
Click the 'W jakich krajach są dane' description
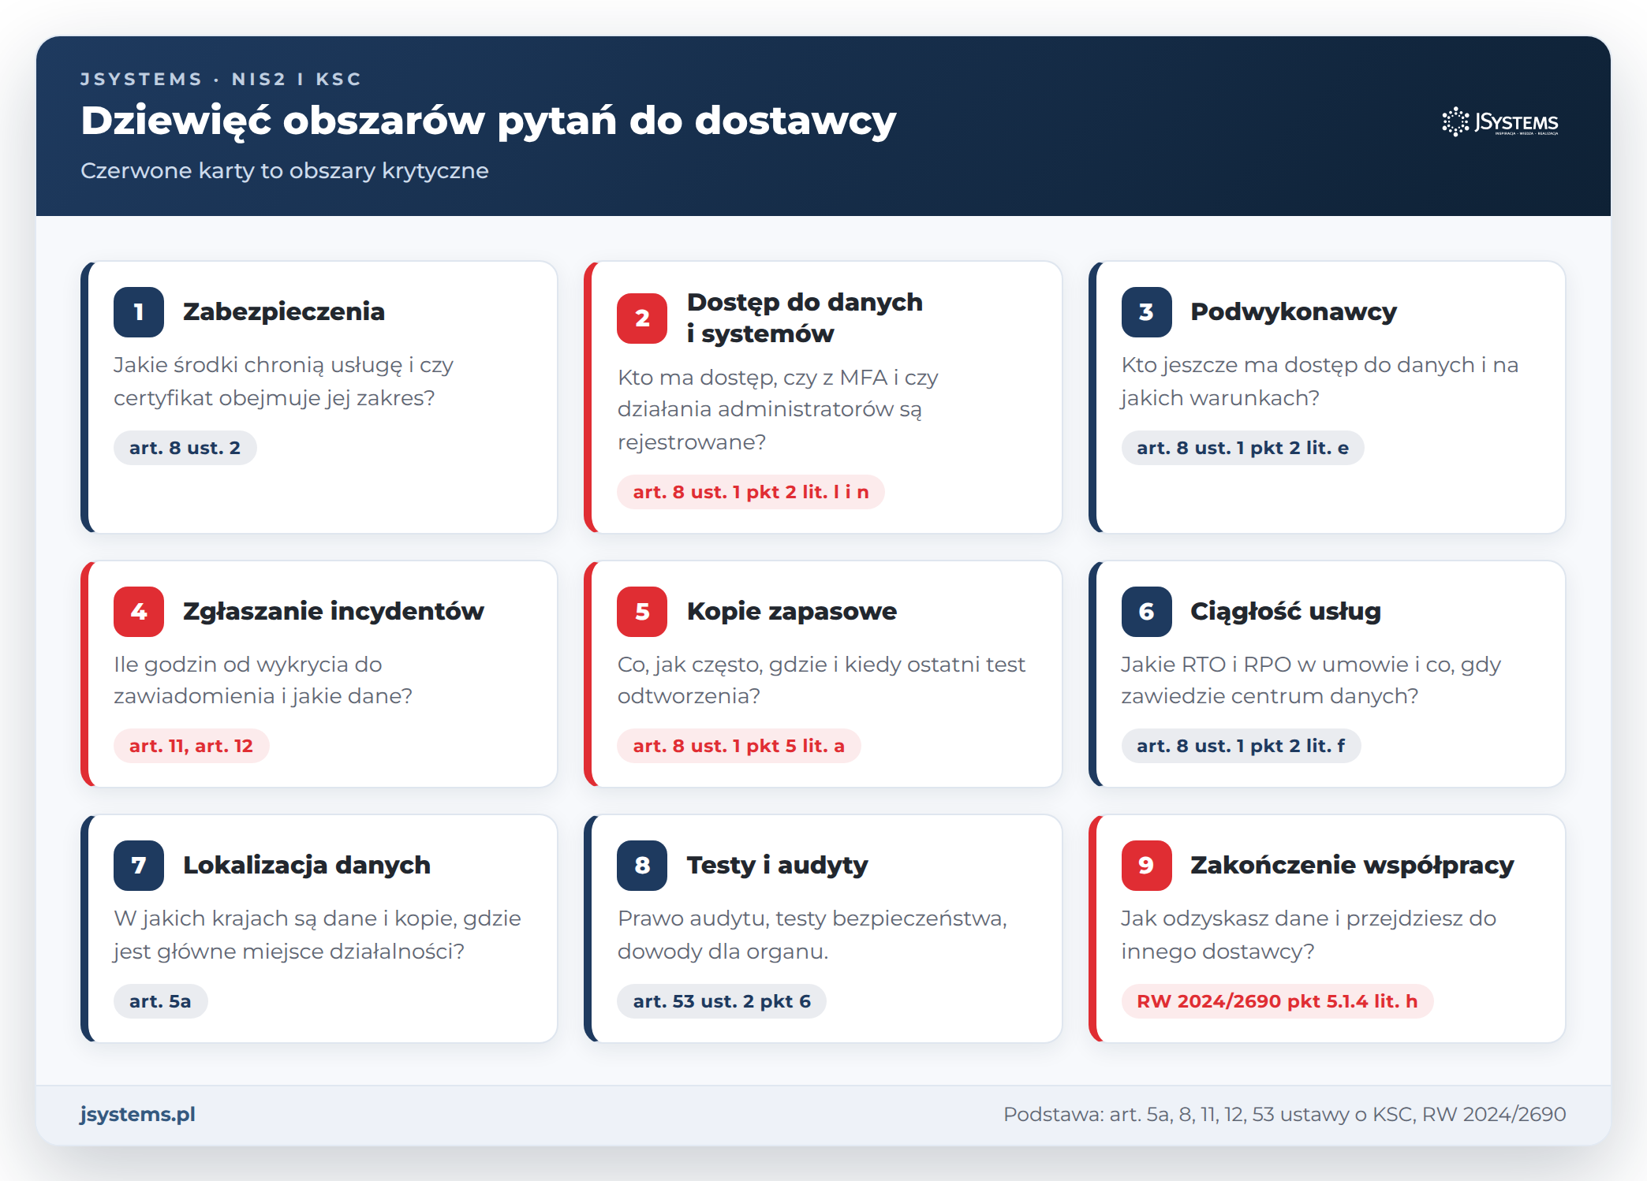(x=317, y=935)
